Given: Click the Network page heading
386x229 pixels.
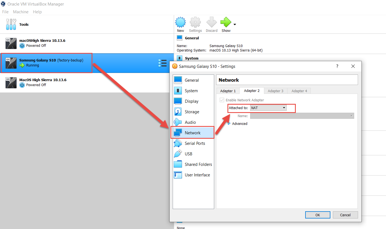Looking at the screenshot, I should (x=229, y=80).
